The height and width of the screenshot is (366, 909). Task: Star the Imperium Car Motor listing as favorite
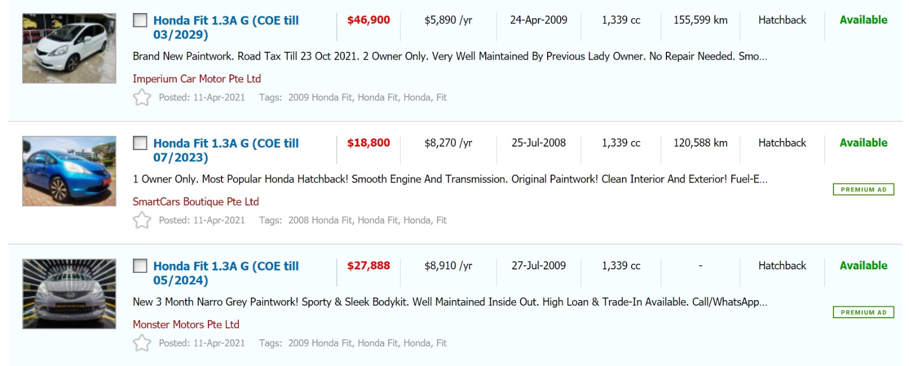point(142,98)
